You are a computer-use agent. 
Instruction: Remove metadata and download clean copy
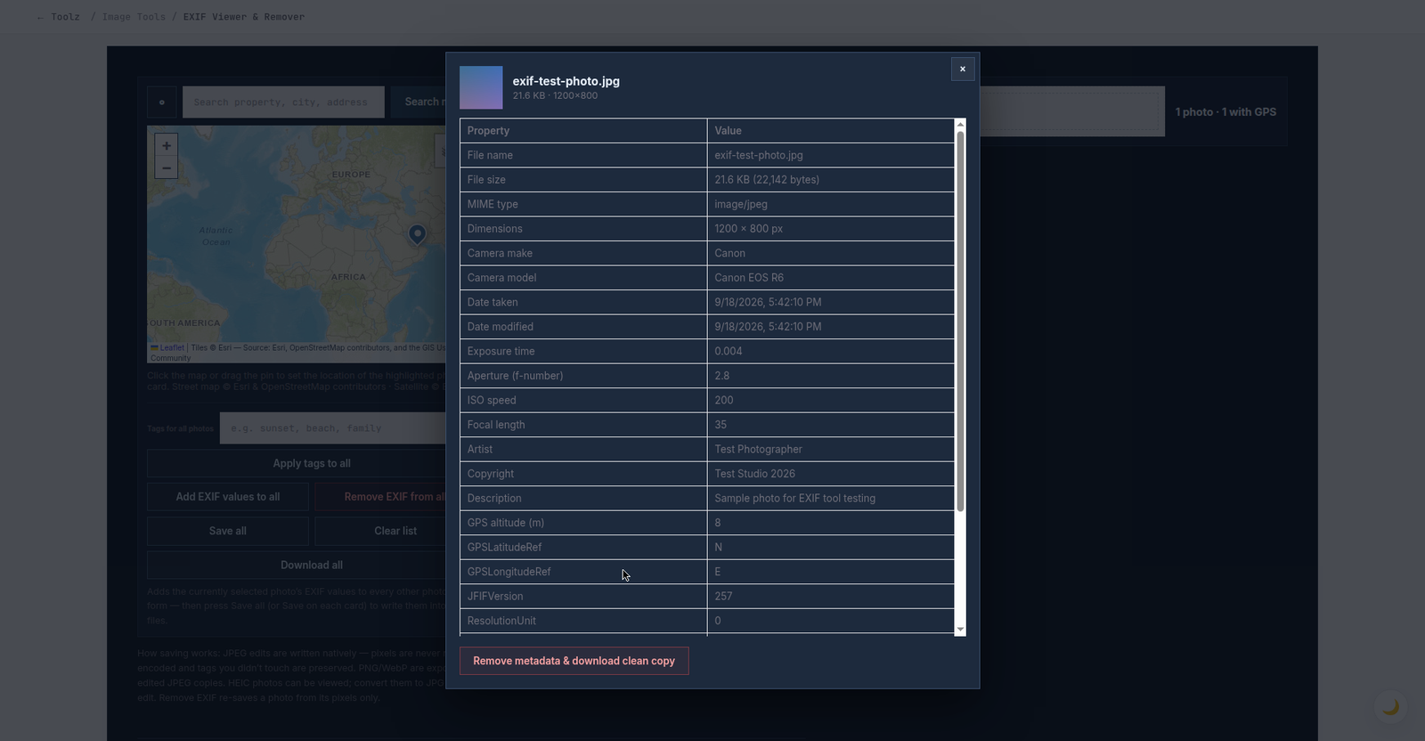(x=574, y=661)
